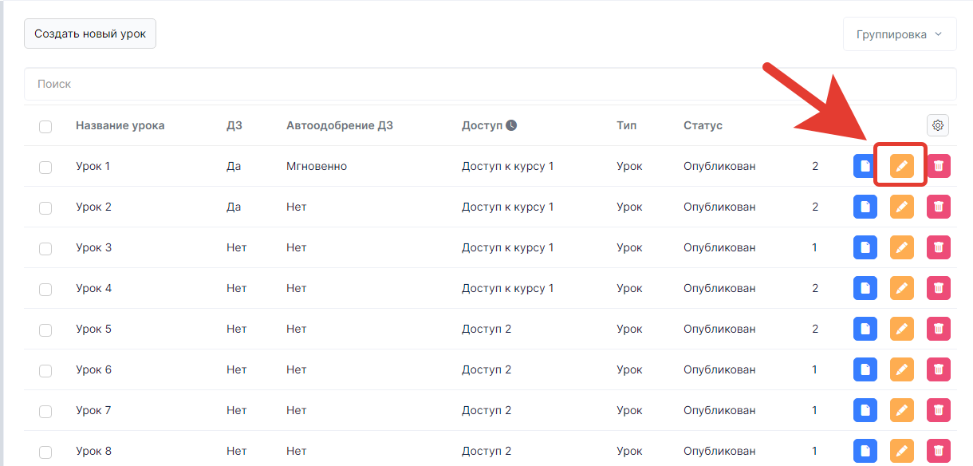Screen dimensions: 973x466
Task: Open the blue document icon for Урок 7
Action: coord(865,410)
